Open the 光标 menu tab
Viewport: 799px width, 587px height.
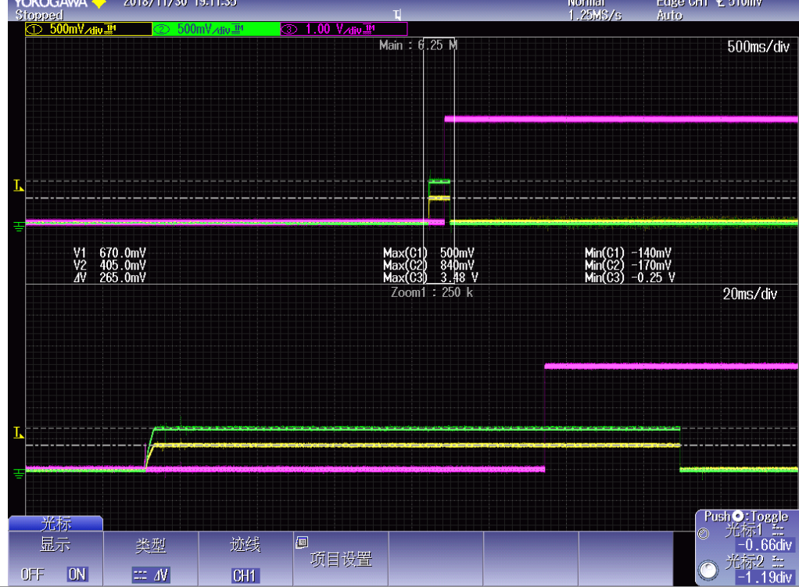tap(56, 524)
